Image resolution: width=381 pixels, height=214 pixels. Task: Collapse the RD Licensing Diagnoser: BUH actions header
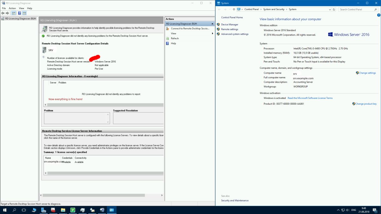tap(212, 24)
